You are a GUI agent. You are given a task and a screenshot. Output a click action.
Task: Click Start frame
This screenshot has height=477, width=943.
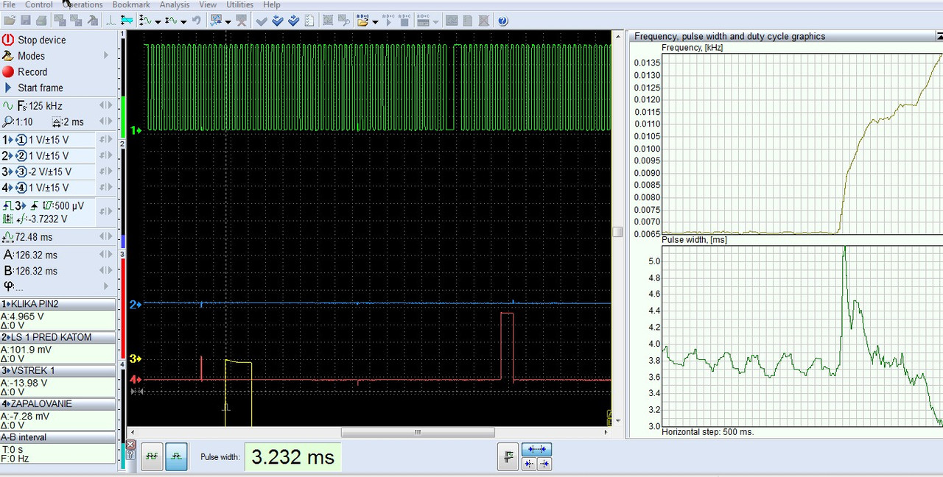[x=41, y=88]
